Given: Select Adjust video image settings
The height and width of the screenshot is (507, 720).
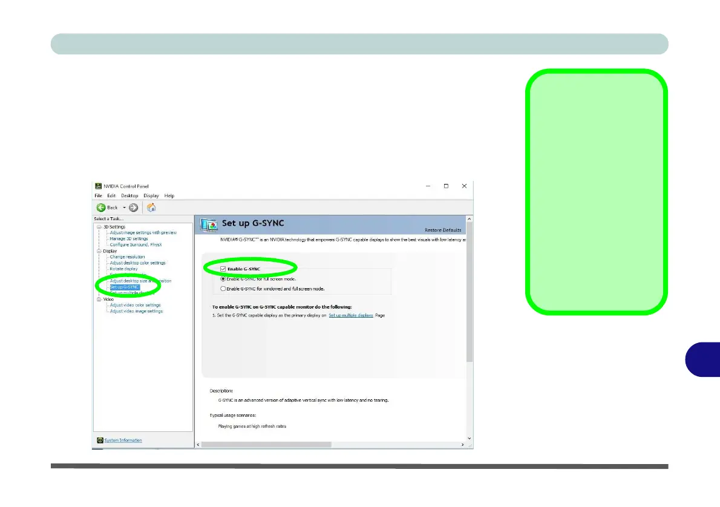Looking at the screenshot, I should coord(136,312).
